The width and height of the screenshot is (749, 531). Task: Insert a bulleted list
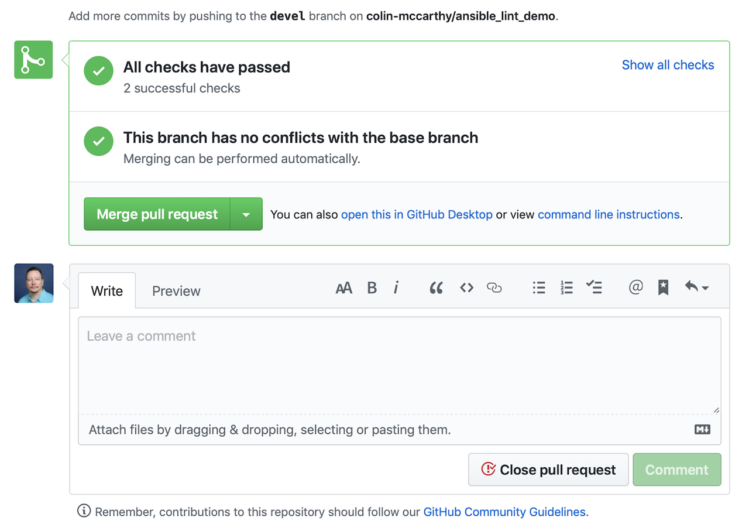point(539,287)
